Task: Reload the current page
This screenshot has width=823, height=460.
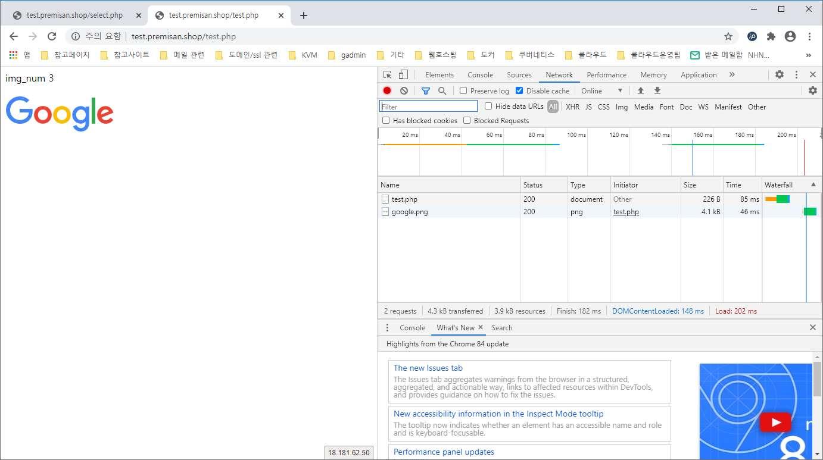Action: [x=52, y=36]
